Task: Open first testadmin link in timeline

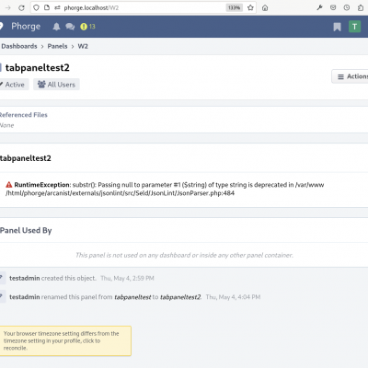Action: [x=25, y=278]
